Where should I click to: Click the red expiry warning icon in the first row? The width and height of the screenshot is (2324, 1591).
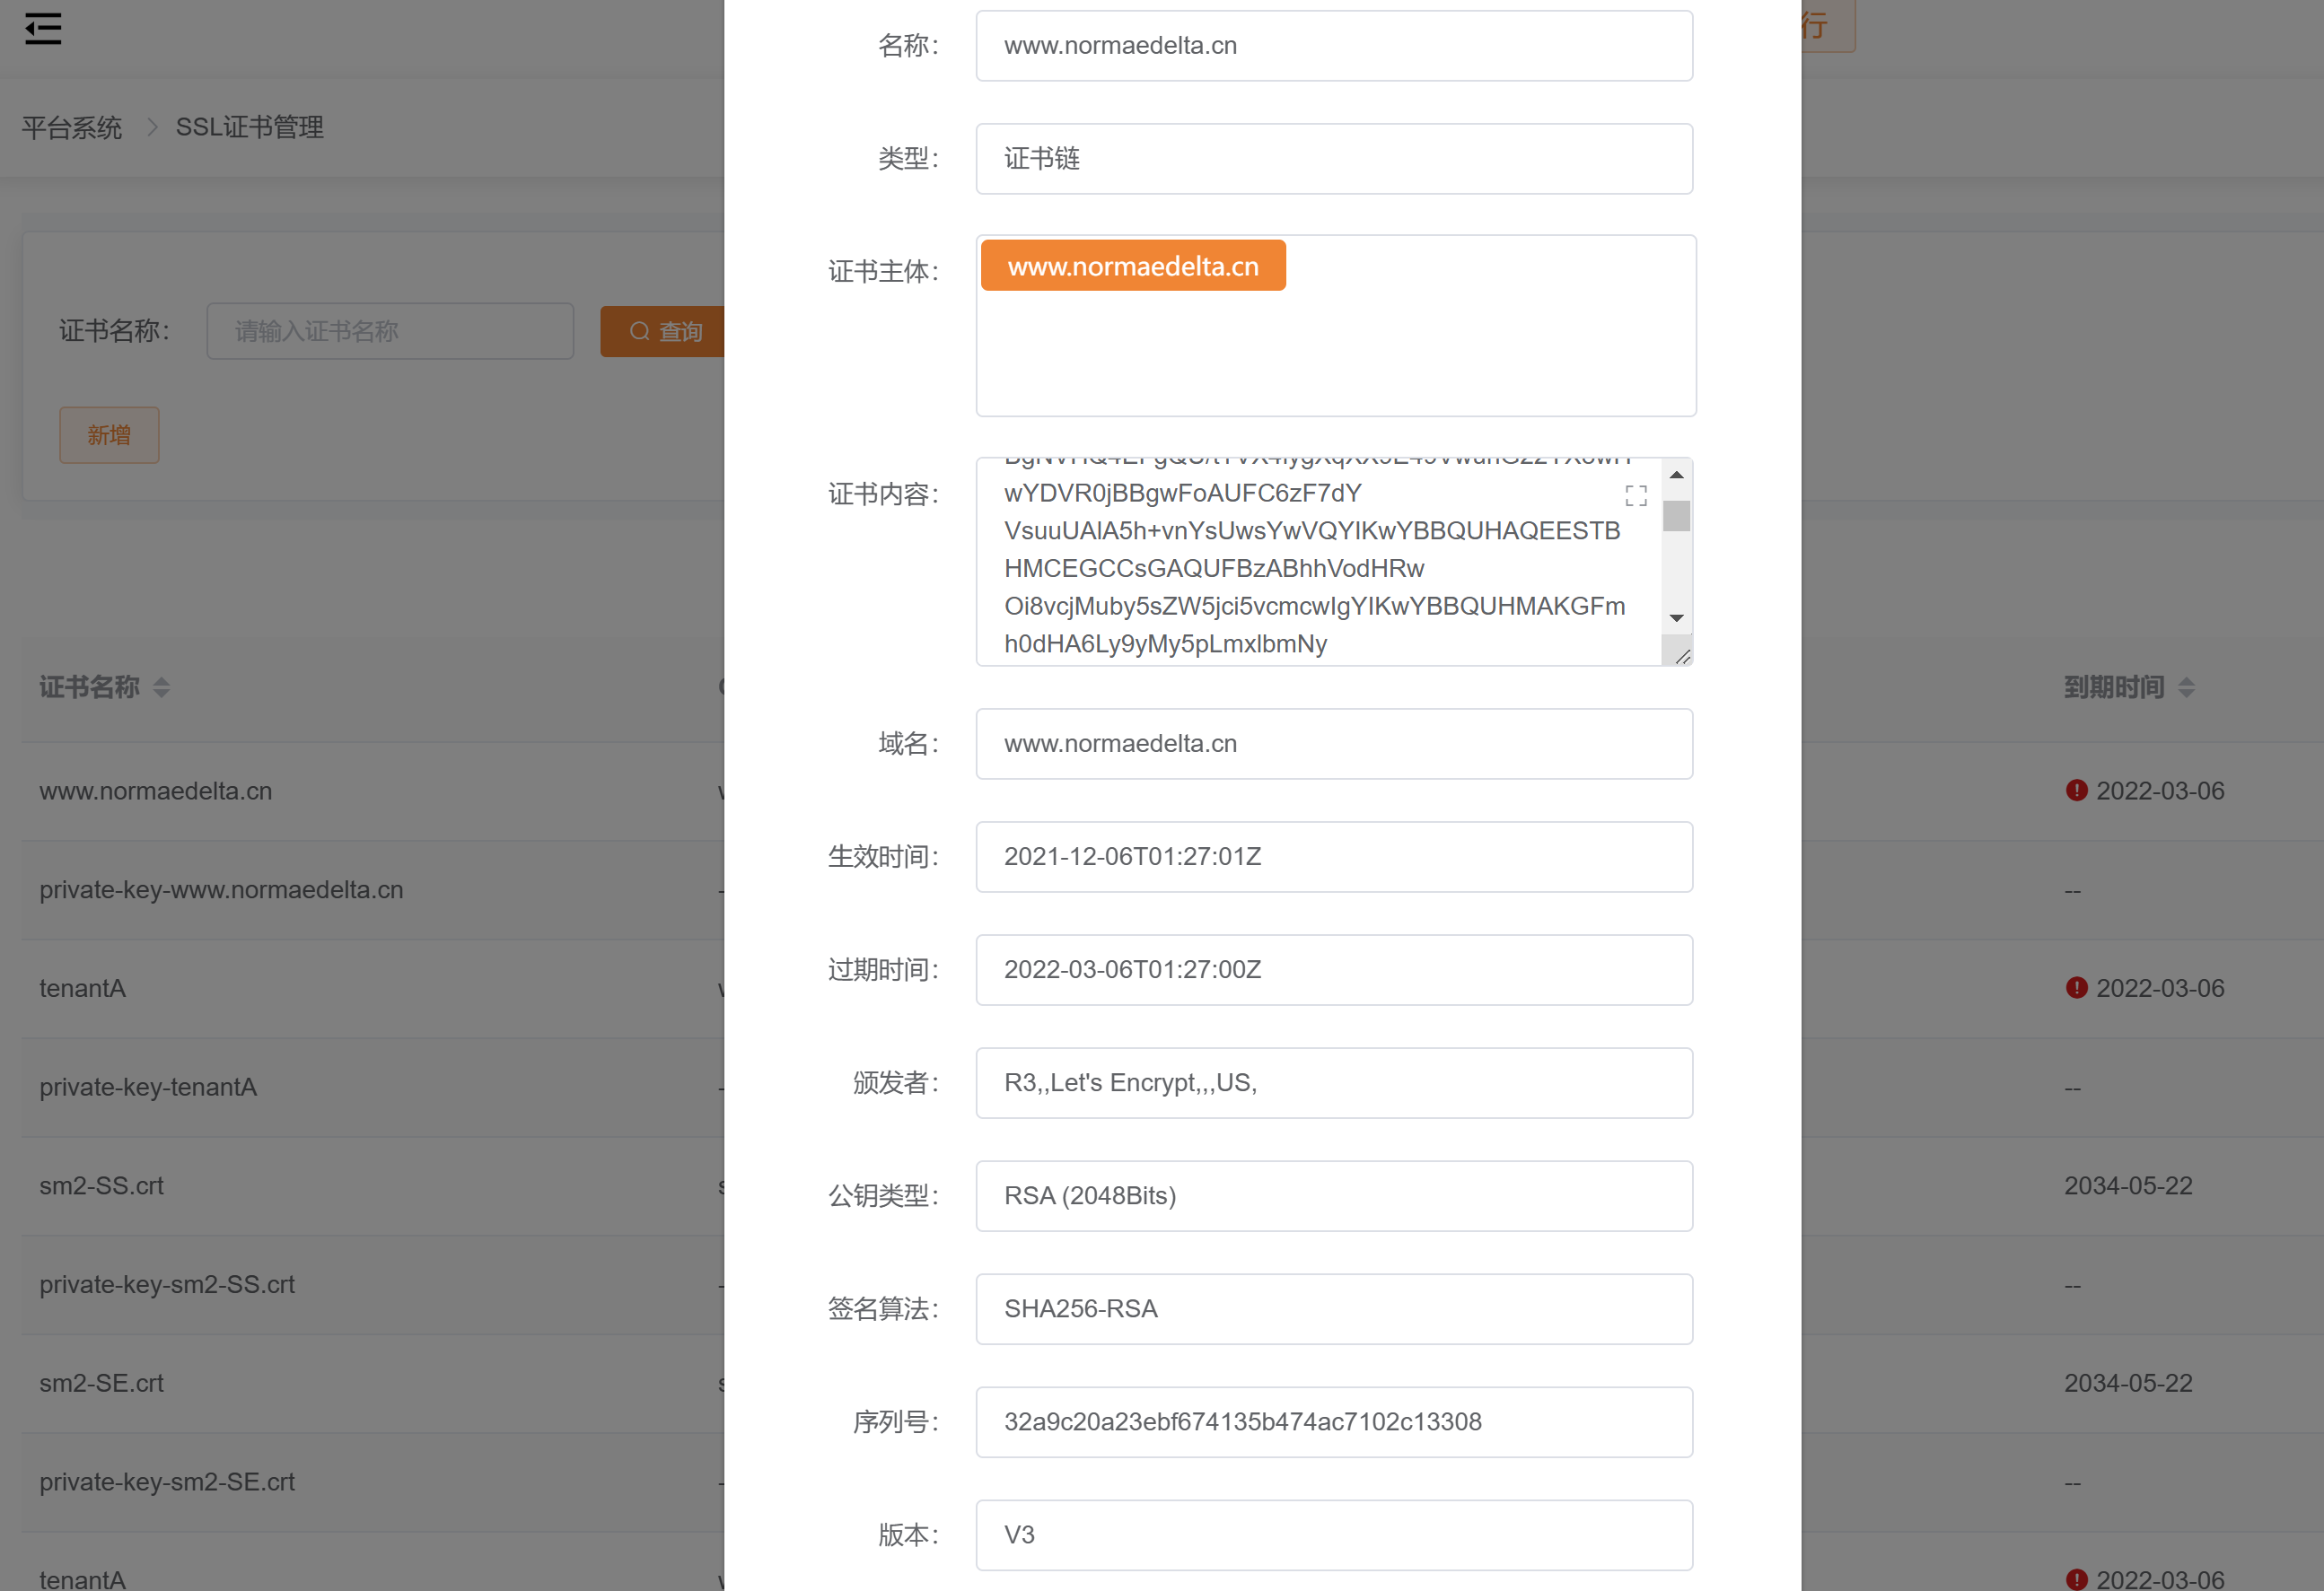2076,791
